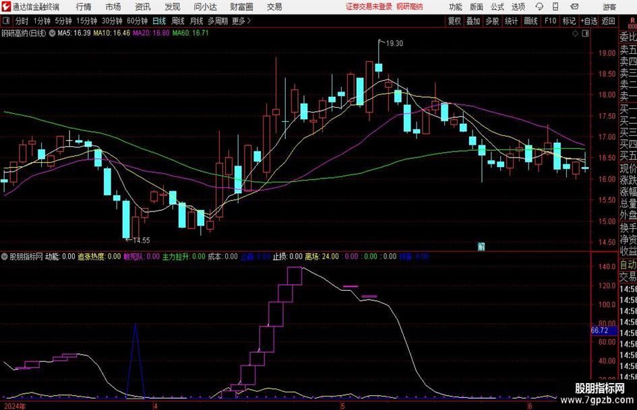Switch to 1分钟 chart period
This screenshot has width=637, height=410.
(x=41, y=21)
